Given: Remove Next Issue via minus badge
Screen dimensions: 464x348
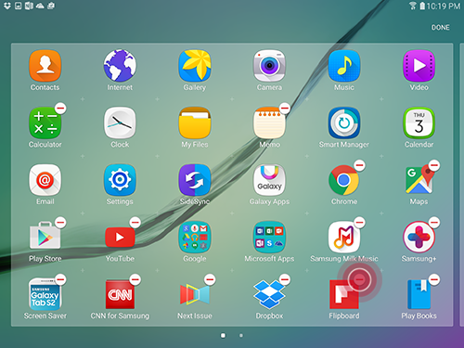Looking at the screenshot, I should click(x=210, y=279).
